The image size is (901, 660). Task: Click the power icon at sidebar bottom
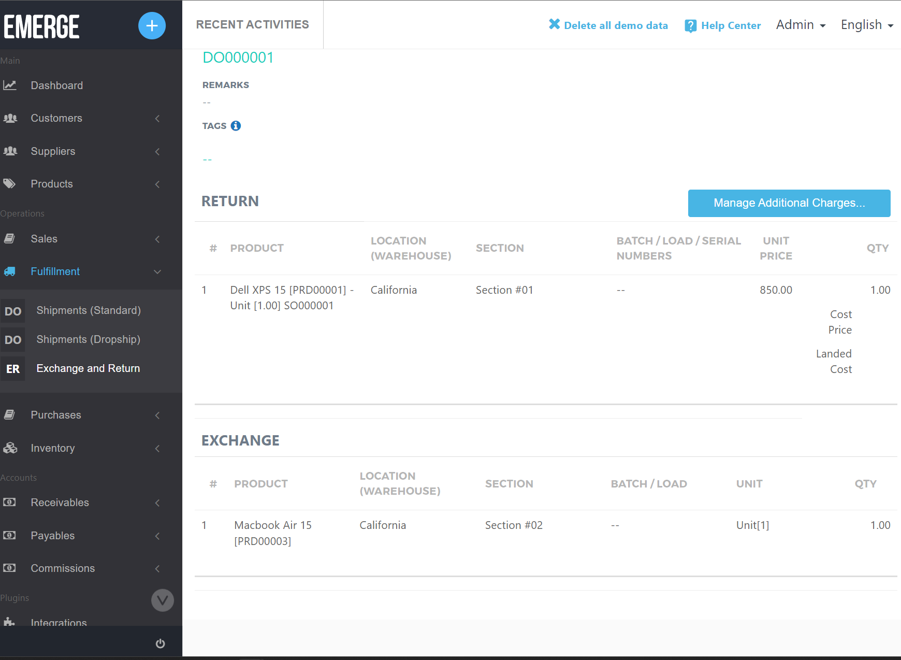point(160,643)
